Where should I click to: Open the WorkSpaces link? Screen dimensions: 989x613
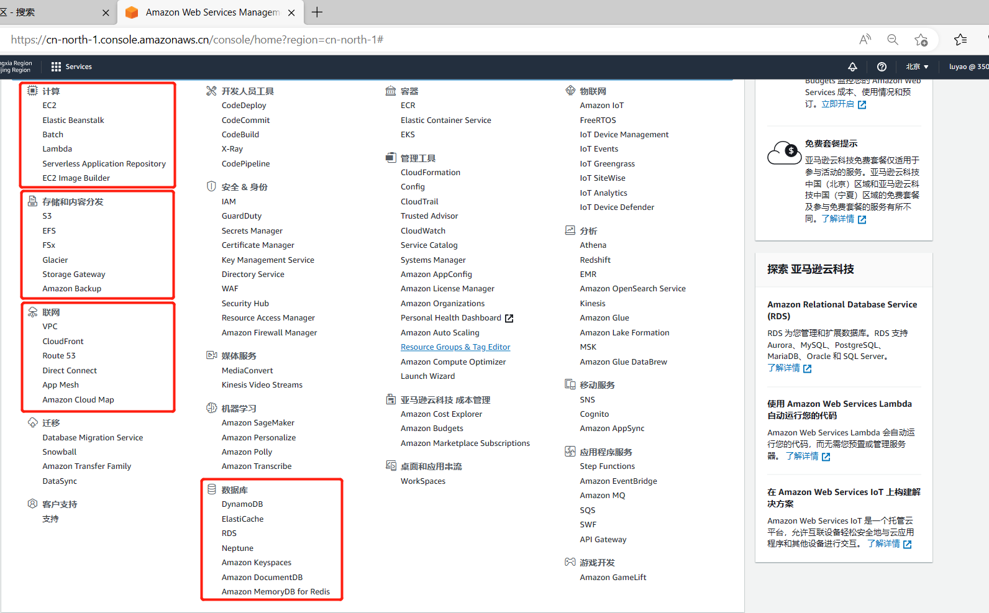(x=423, y=481)
